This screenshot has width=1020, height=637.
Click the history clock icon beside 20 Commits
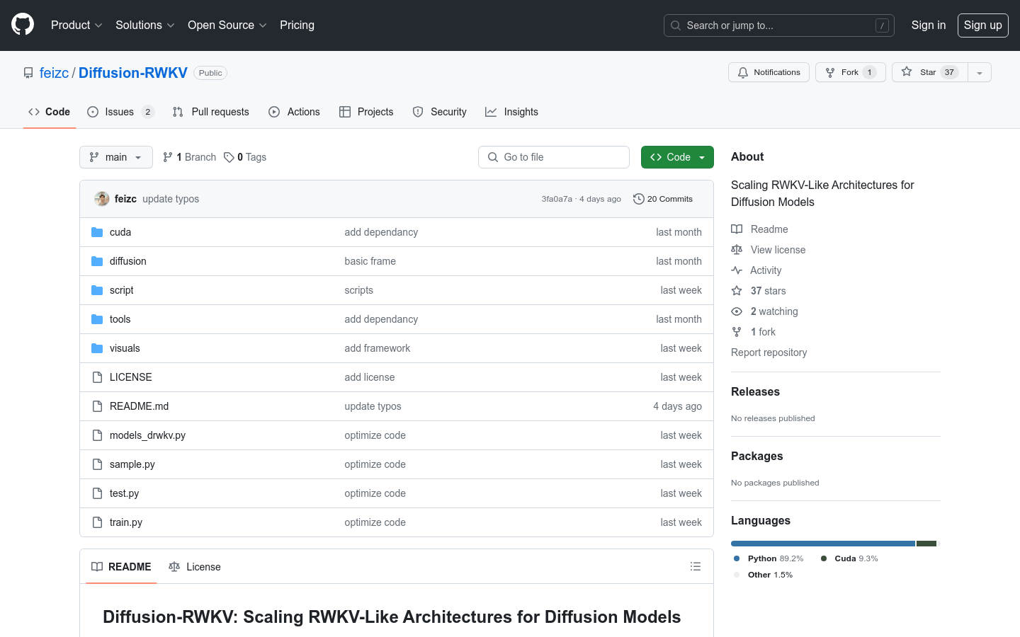click(x=639, y=199)
